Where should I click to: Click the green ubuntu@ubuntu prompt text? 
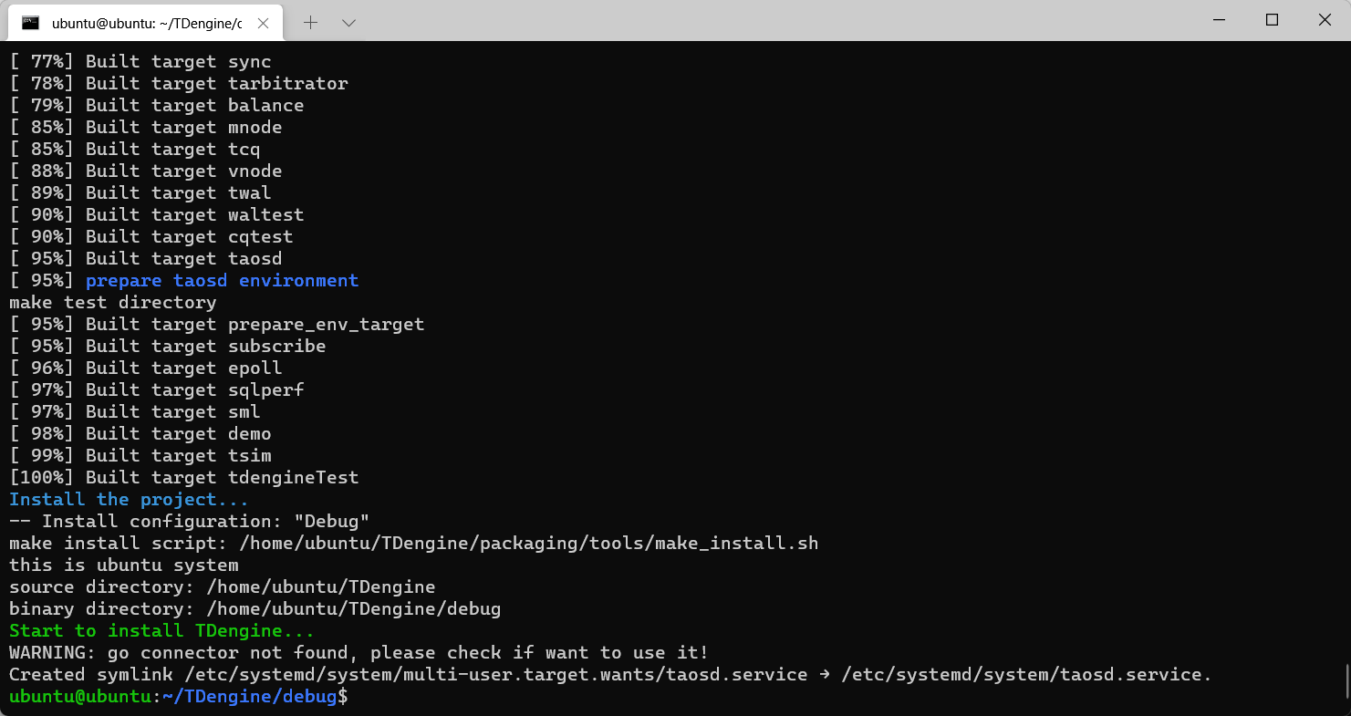79,697
